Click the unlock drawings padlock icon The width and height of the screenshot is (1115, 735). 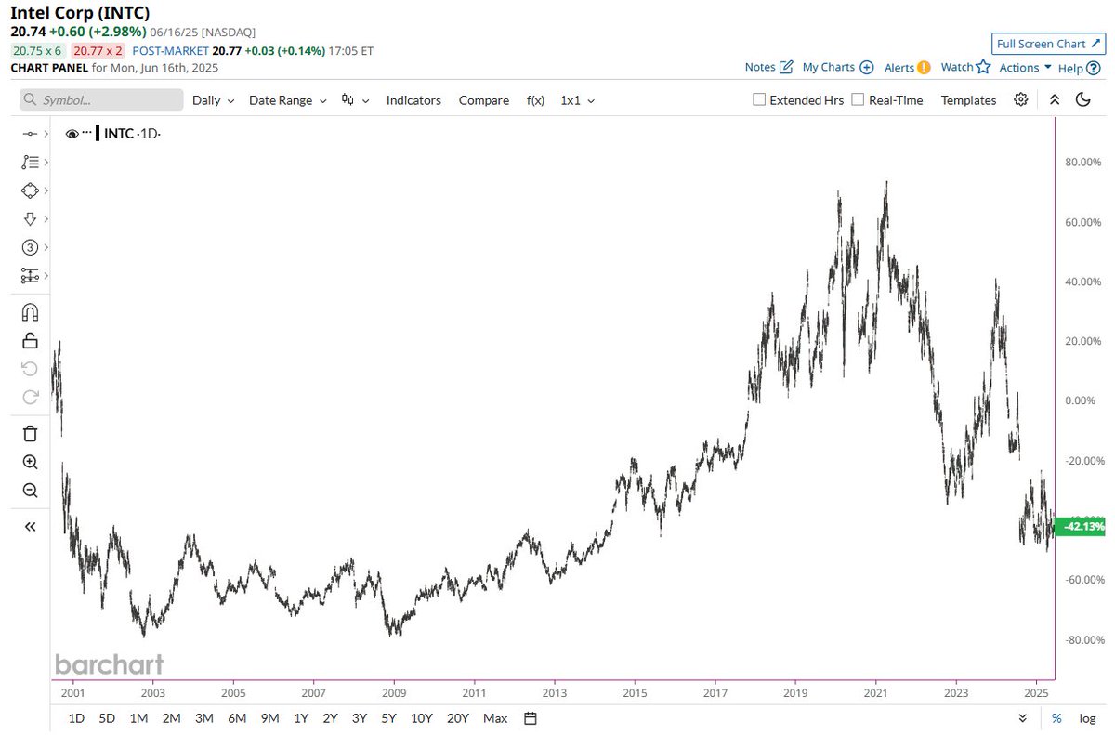coord(30,340)
